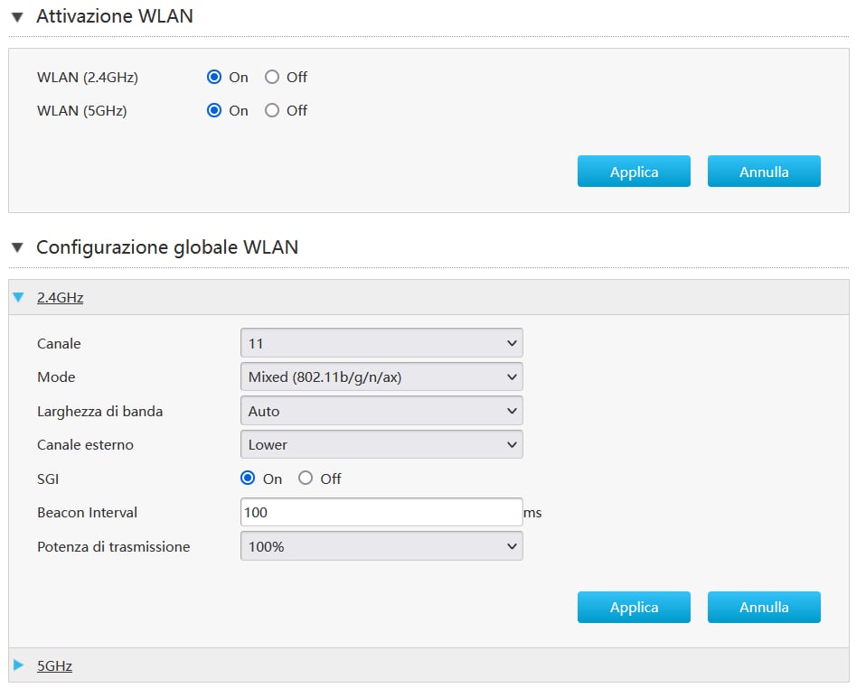
Task: Apply the 2.4GHz configuration settings
Action: click(633, 608)
